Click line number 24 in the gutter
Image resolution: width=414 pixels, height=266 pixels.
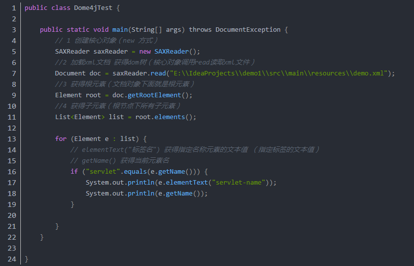(x=12, y=259)
